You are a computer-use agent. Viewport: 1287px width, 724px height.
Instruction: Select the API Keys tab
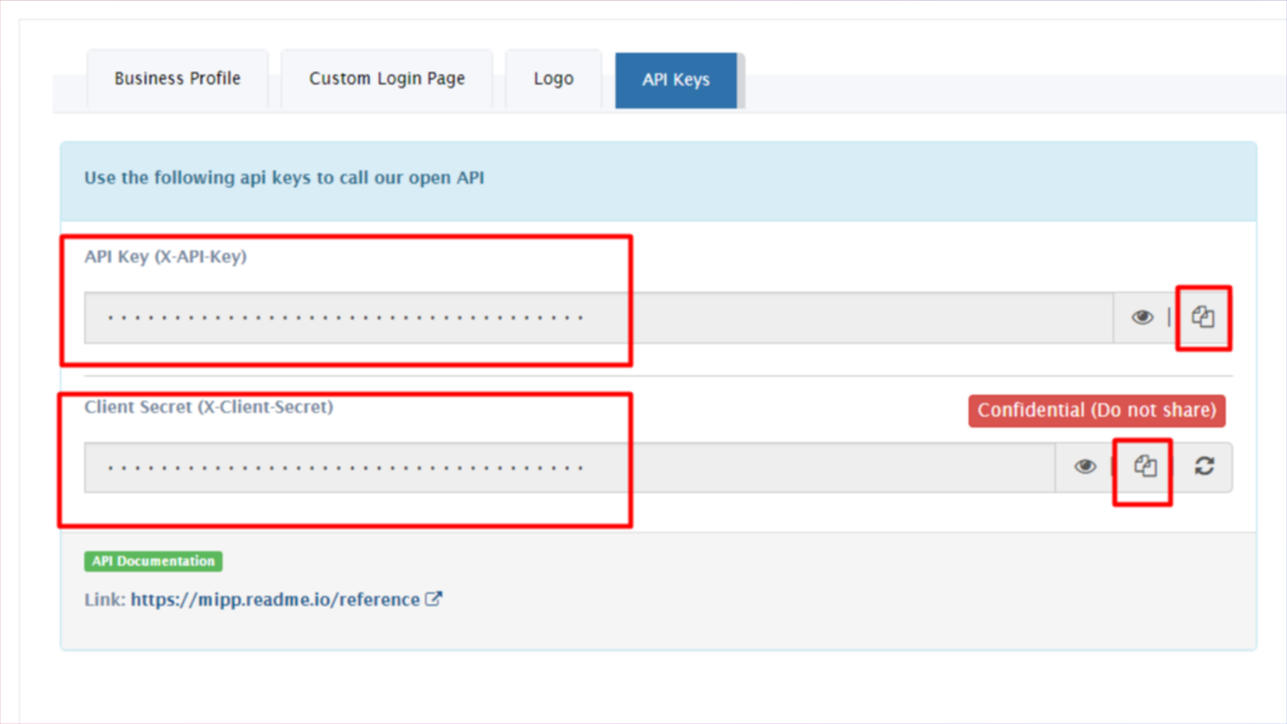pos(676,80)
